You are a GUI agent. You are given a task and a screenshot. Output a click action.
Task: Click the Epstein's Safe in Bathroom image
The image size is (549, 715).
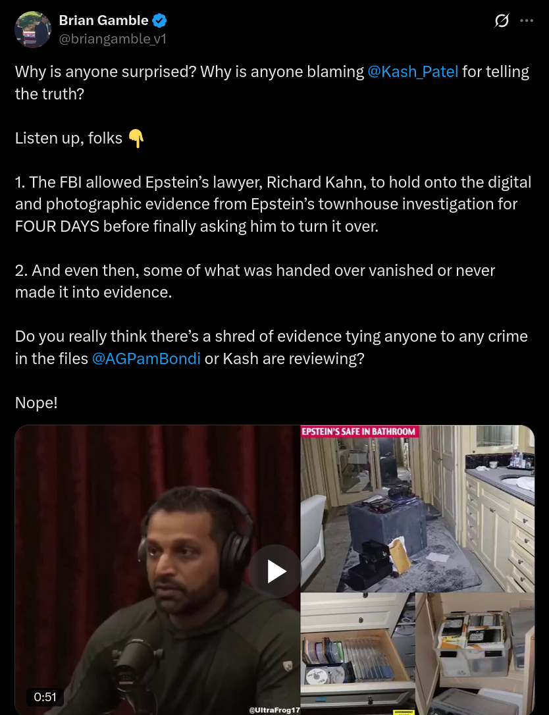pyautogui.click(x=417, y=509)
